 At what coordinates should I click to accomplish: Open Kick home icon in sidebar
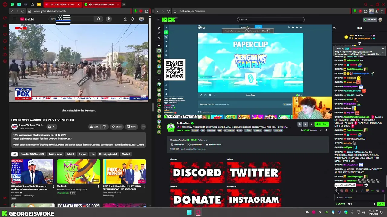[x=159, y=28]
